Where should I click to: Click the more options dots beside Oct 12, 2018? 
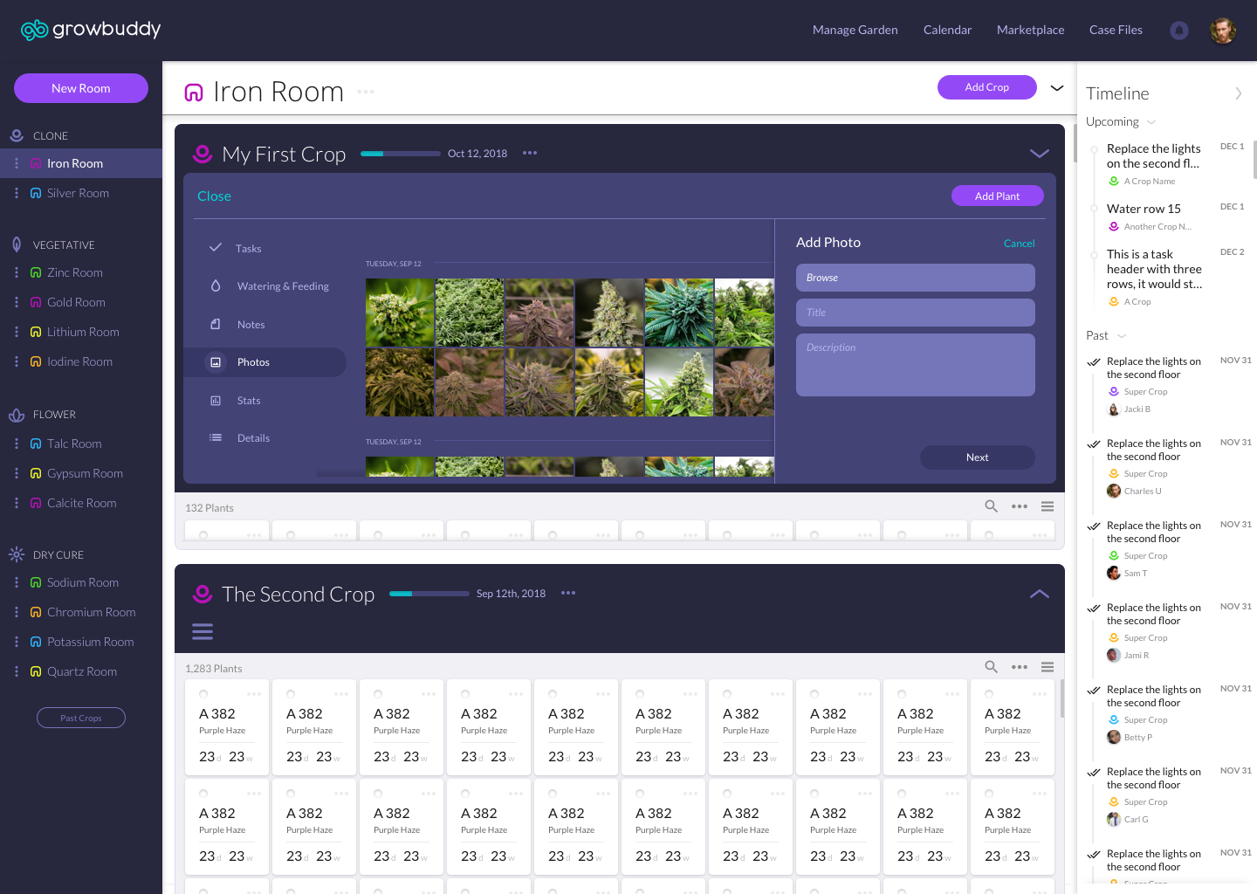(530, 153)
